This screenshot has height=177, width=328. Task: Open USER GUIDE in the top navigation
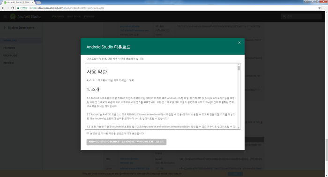coord(74,16)
